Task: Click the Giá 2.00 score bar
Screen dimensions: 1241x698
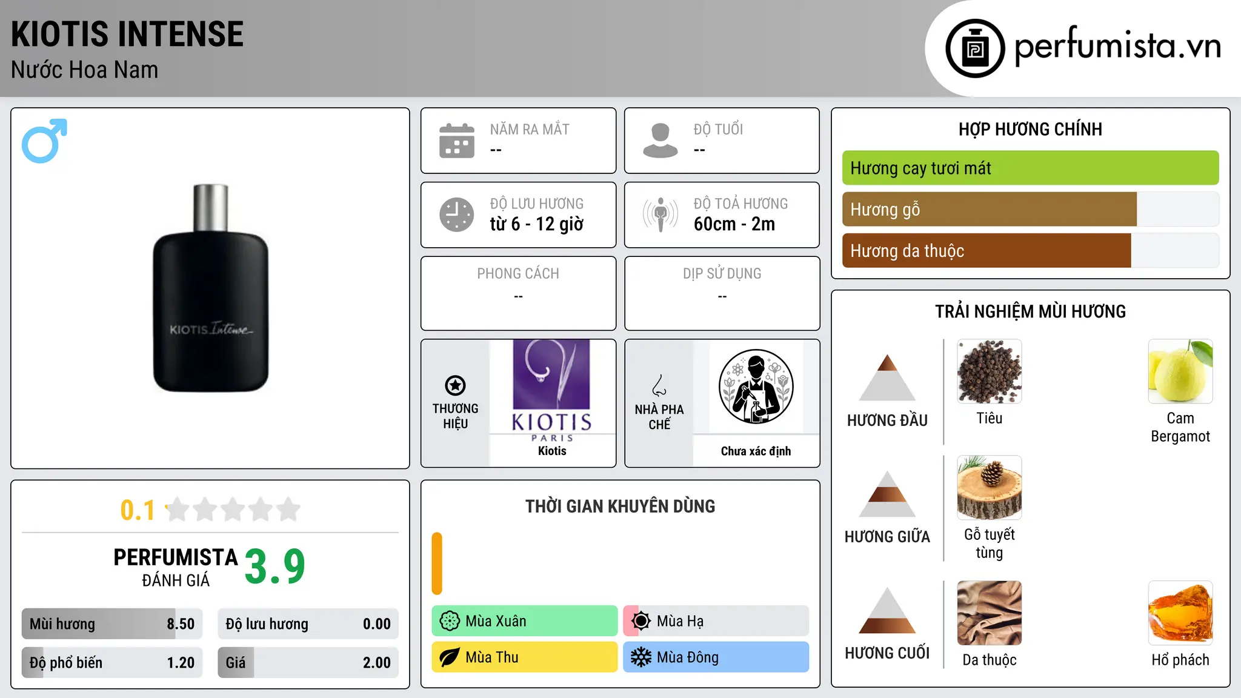Action: click(x=308, y=663)
